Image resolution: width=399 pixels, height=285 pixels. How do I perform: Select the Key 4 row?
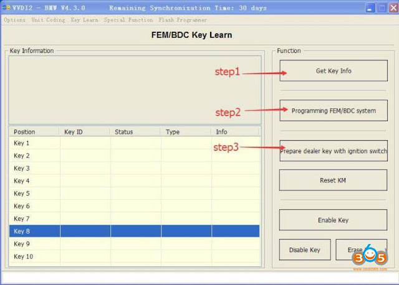click(135, 181)
